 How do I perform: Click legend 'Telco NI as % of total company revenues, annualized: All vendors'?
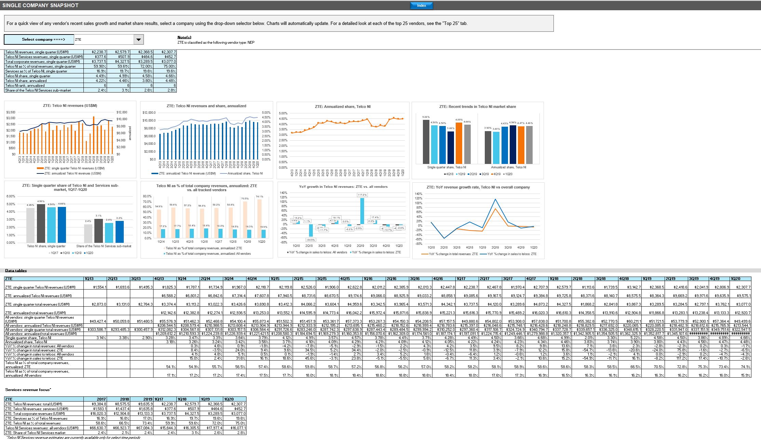[x=207, y=254]
